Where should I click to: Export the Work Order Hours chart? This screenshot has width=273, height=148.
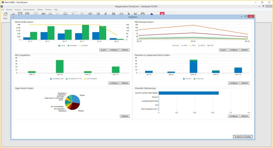pos(104,50)
